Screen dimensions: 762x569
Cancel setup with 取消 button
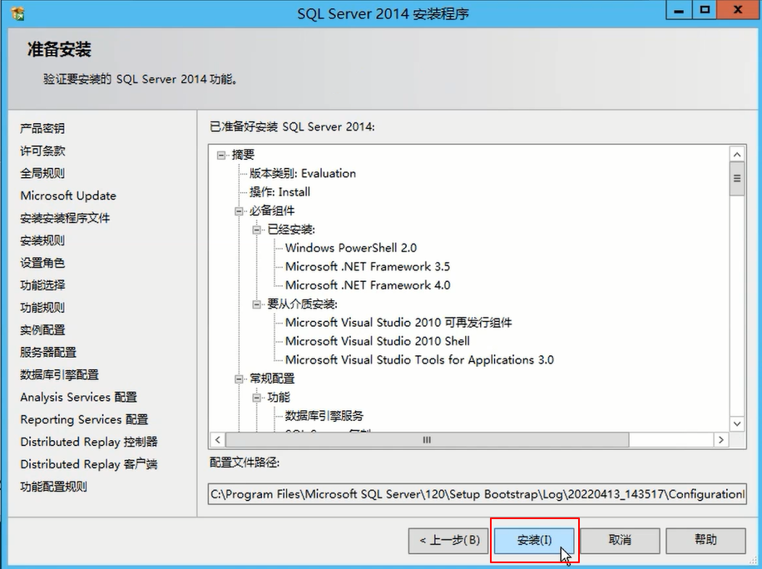click(x=620, y=541)
